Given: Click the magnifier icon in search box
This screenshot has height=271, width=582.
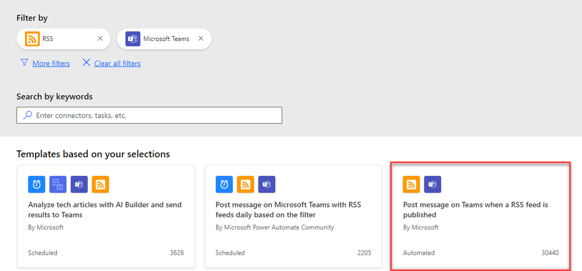Looking at the screenshot, I should [27, 115].
